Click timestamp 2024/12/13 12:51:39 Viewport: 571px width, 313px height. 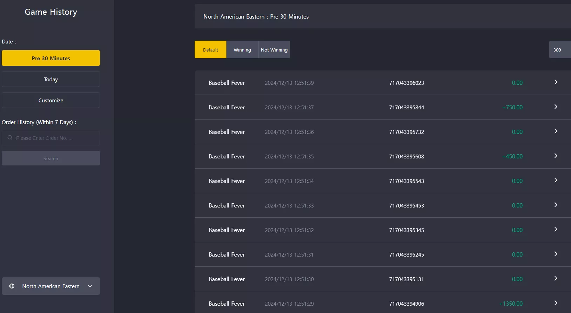tap(289, 83)
